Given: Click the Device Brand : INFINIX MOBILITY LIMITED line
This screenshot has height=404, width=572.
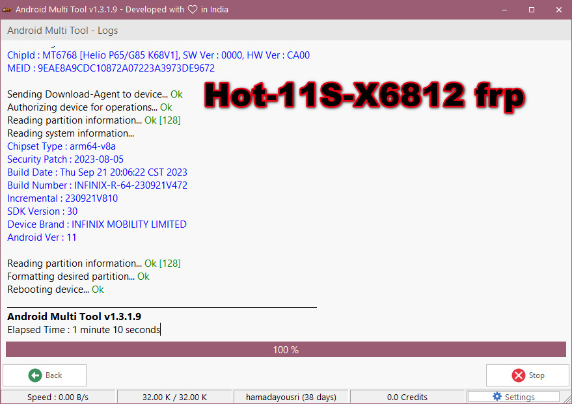Looking at the screenshot, I should (x=97, y=224).
